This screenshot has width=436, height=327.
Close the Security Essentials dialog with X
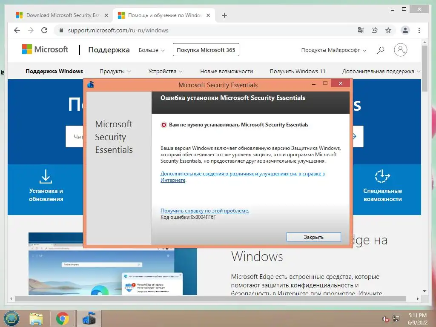pyautogui.click(x=340, y=83)
